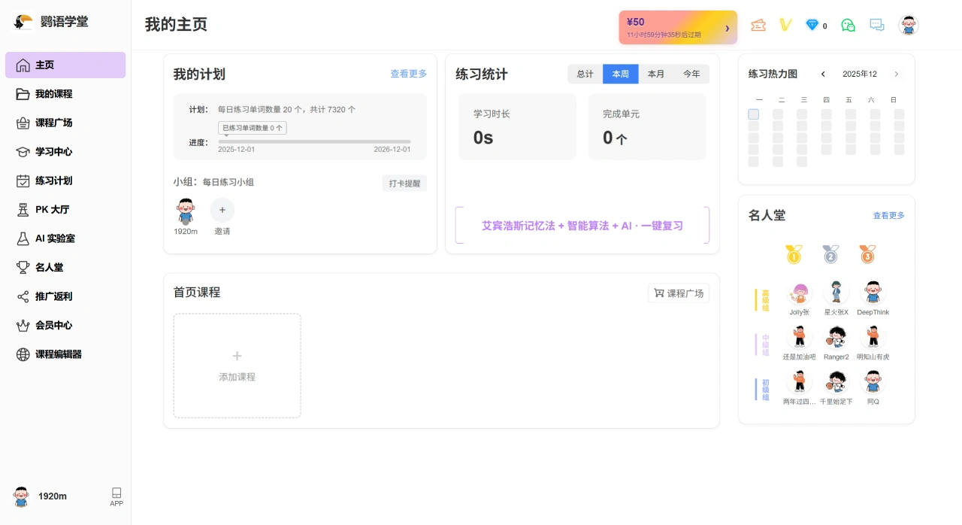Expand the ¥50 coupon banner chevron

(726, 27)
